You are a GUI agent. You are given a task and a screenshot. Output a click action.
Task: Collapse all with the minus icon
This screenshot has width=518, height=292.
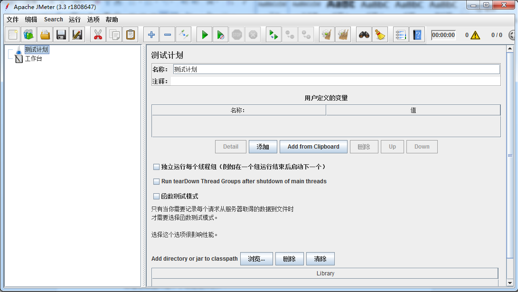(x=168, y=34)
